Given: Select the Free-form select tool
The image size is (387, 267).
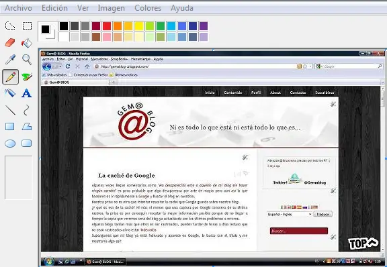Looking at the screenshot, I should coord(10,26).
